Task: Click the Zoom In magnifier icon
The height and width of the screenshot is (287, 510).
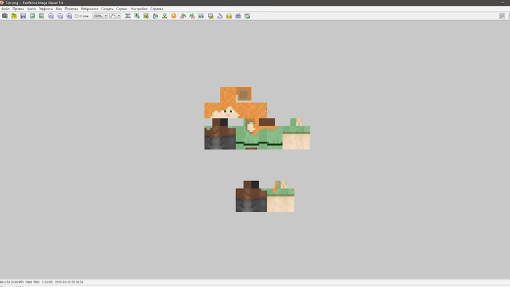Action: tap(51, 16)
